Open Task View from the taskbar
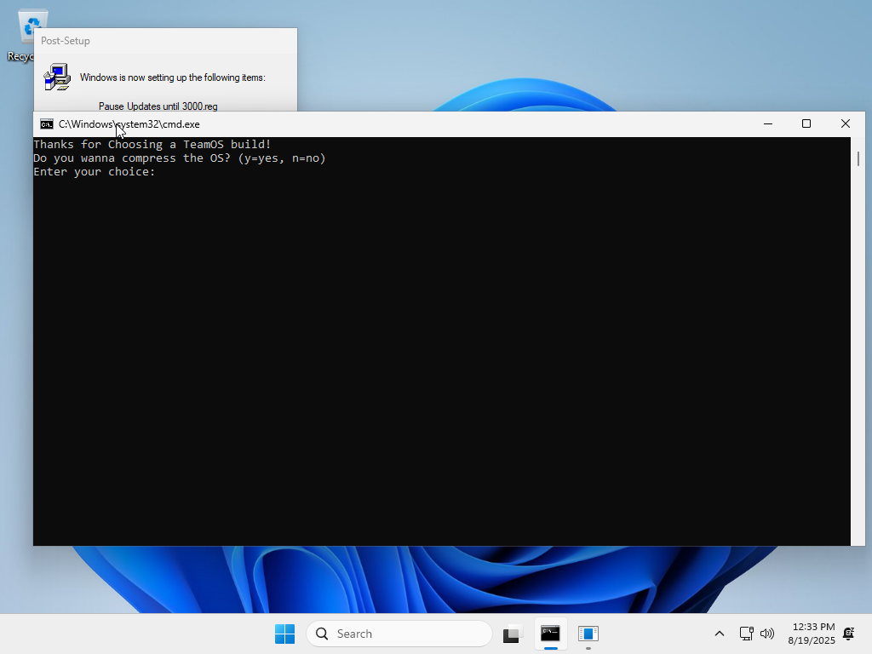872x654 pixels. click(x=512, y=634)
